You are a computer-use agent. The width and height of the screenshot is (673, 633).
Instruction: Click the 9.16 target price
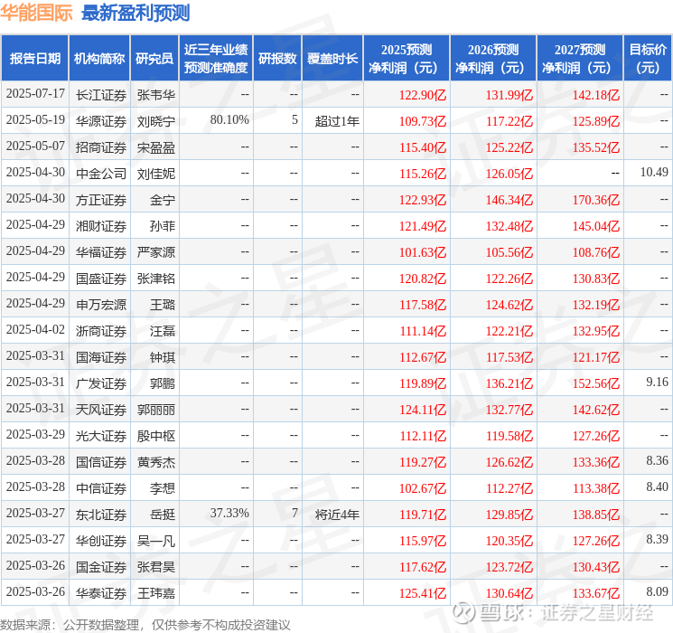point(657,382)
